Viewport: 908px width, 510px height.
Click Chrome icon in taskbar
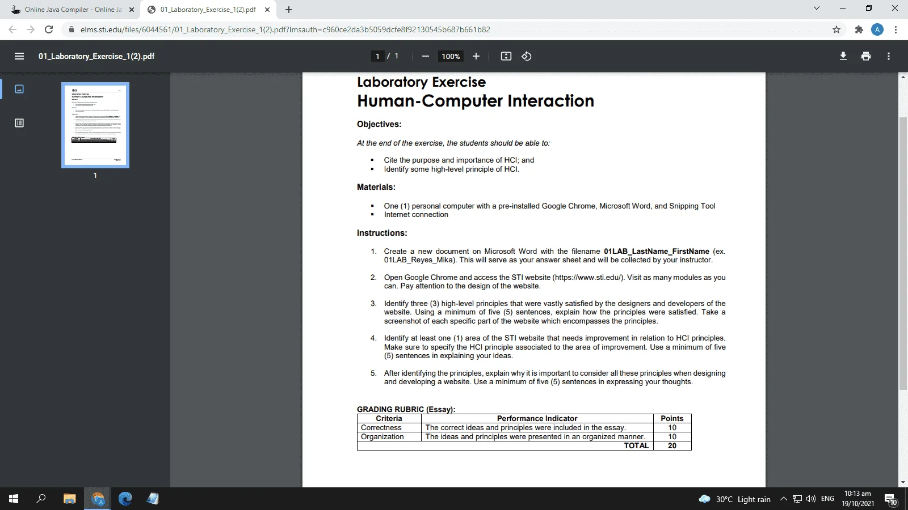click(x=98, y=499)
